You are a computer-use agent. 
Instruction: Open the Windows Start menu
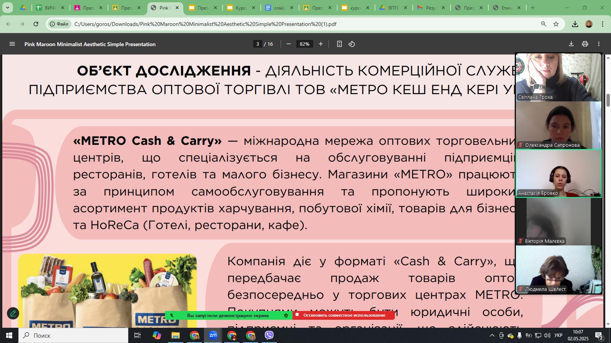click(x=9, y=335)
